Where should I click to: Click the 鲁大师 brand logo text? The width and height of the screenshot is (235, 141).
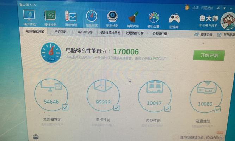[x=209, y=18]
